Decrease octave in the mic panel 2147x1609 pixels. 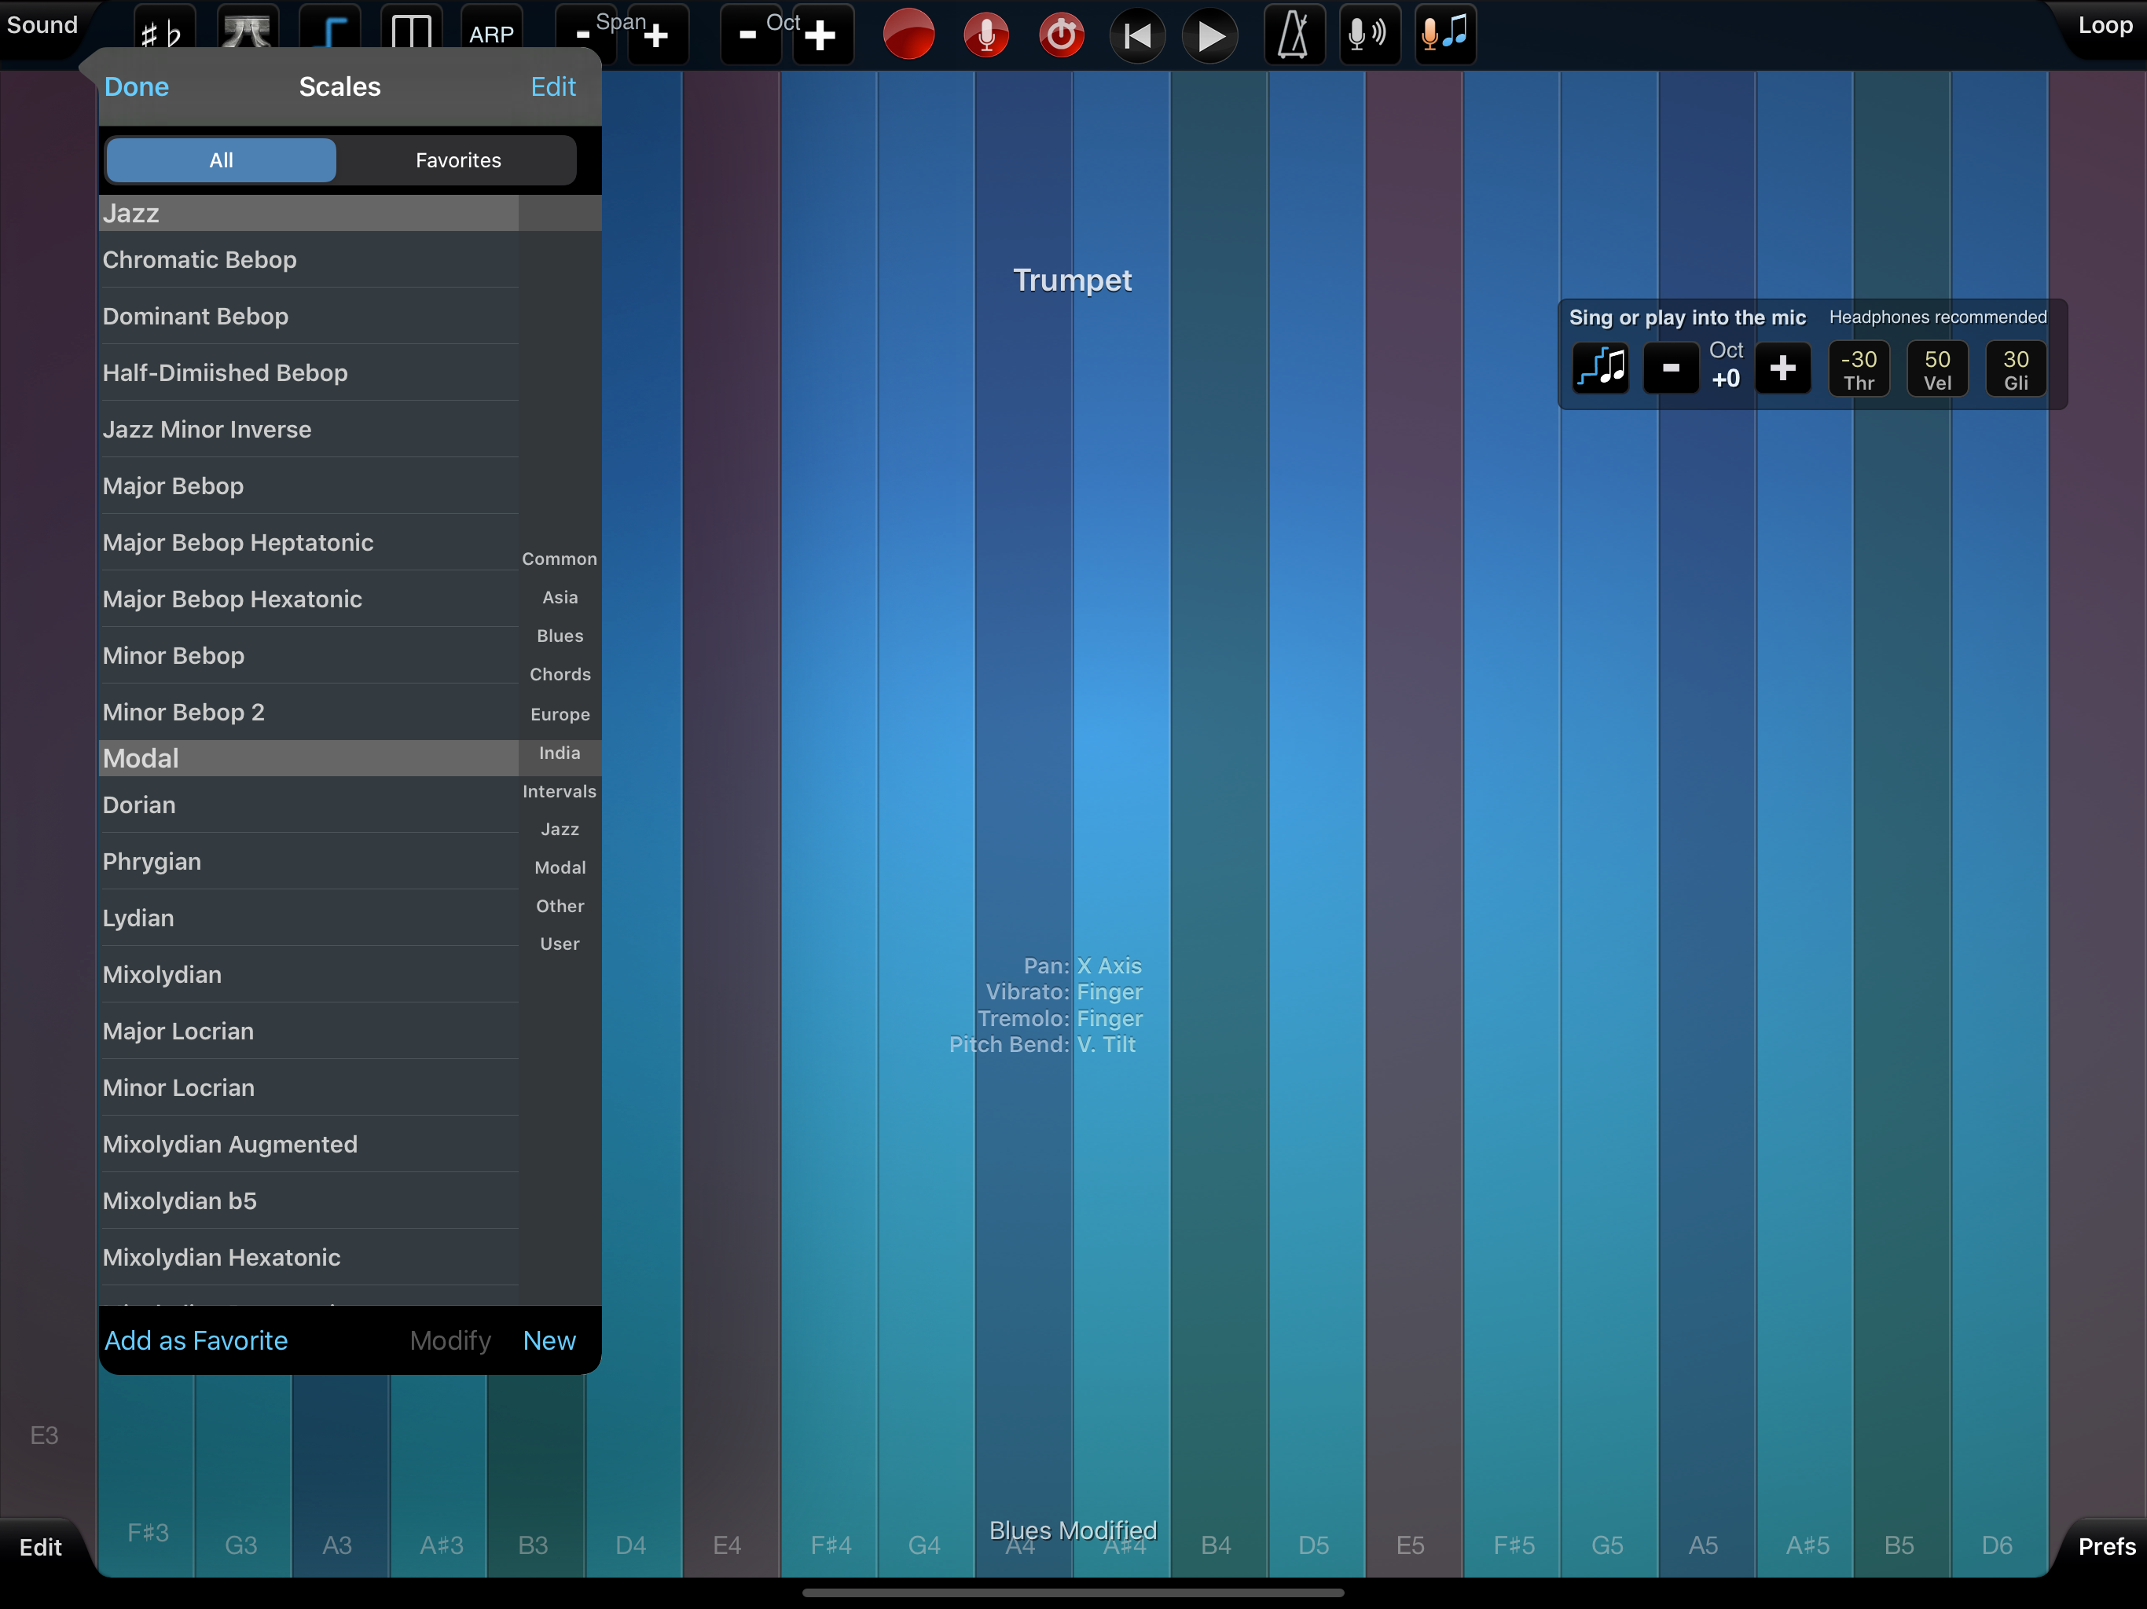pos(1671,368)
